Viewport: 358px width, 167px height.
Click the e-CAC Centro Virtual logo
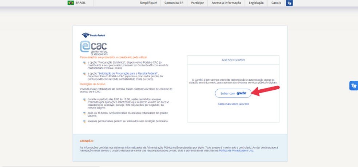pyautogui.click(x=94, y=48)
